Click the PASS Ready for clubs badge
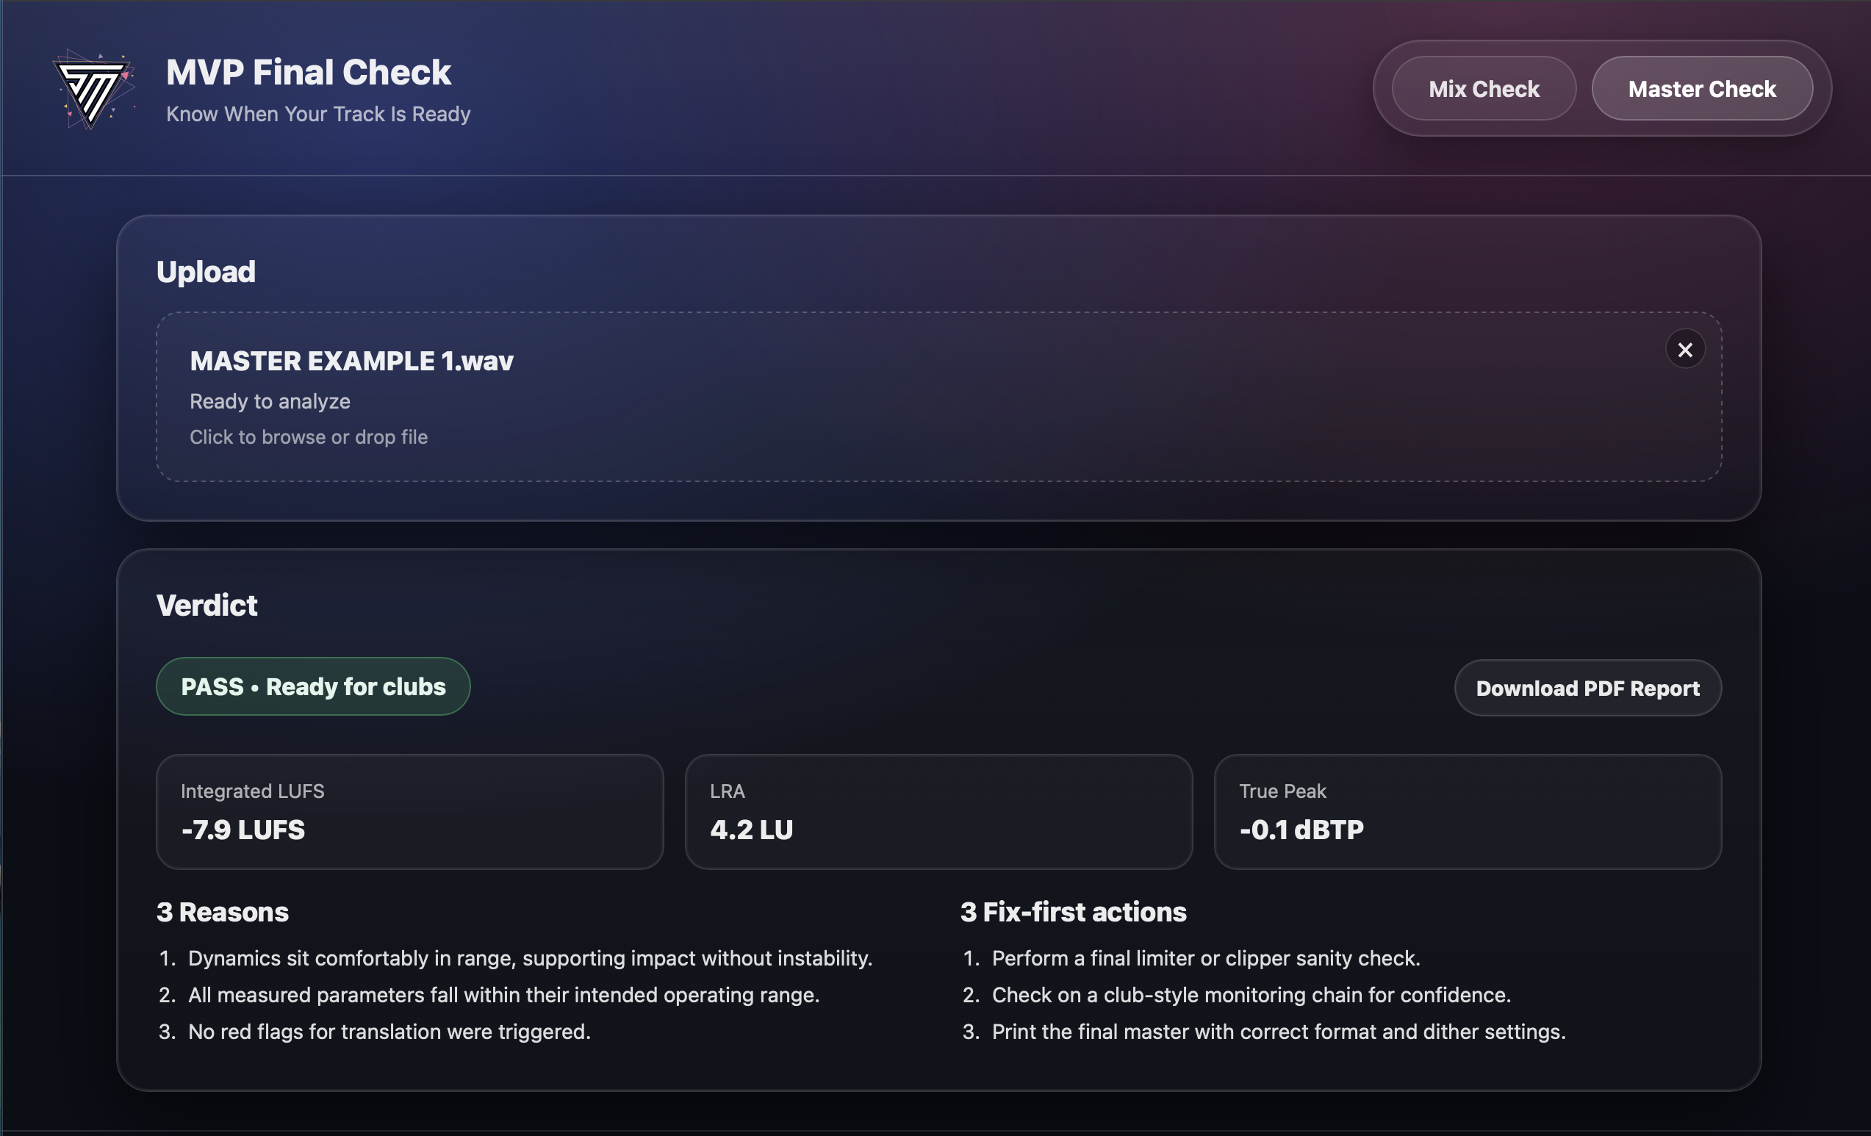Screen dimensions: 1871x1136 click(x=313, y=686)
